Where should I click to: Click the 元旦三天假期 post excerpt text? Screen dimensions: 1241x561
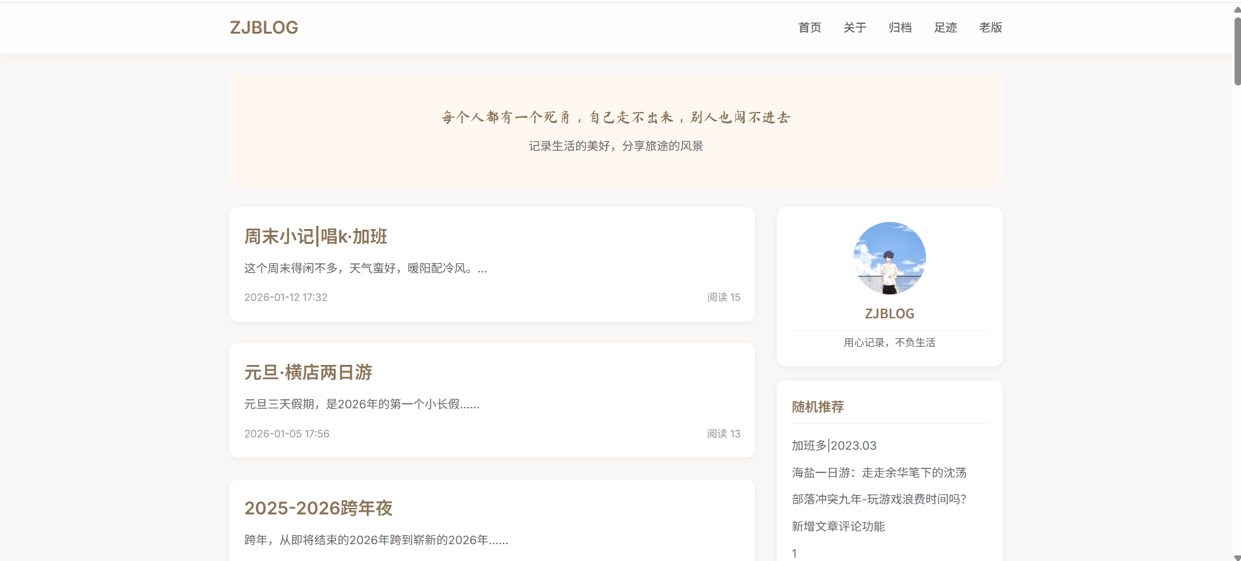(x=362, y=404)
